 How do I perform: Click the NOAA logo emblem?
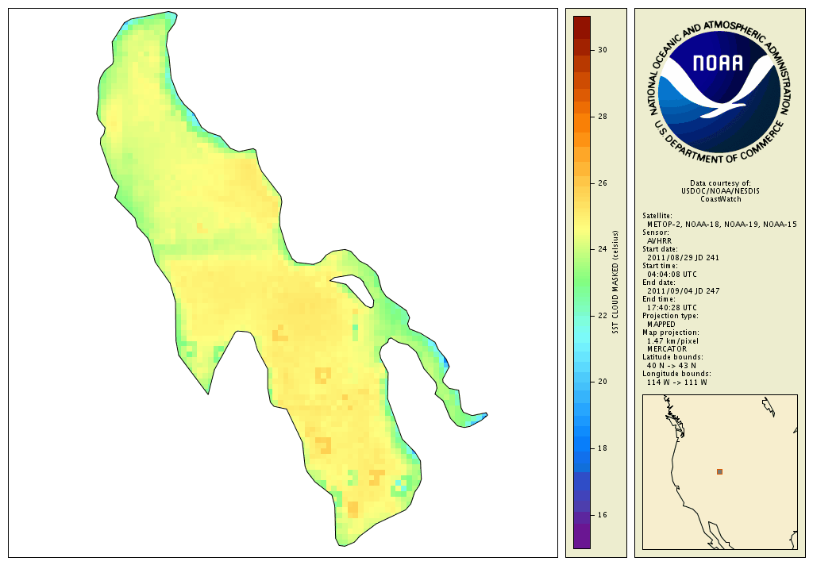point(719,92)
